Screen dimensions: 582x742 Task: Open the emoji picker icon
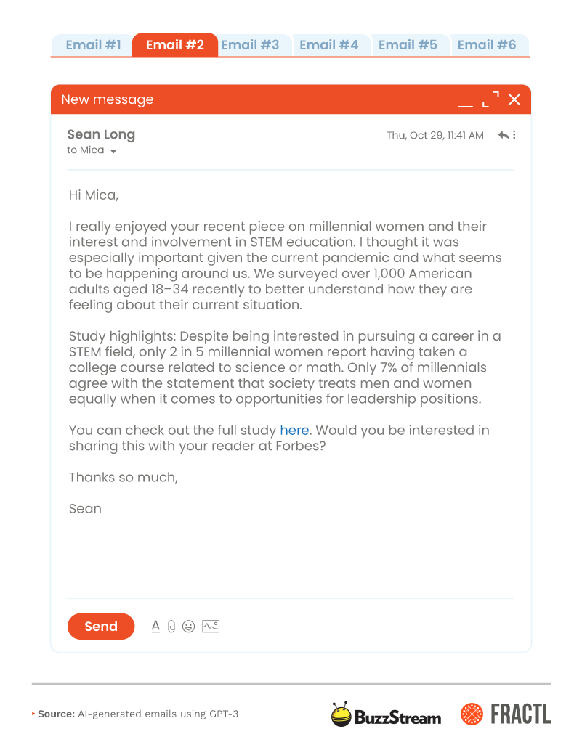click(189, 627)
